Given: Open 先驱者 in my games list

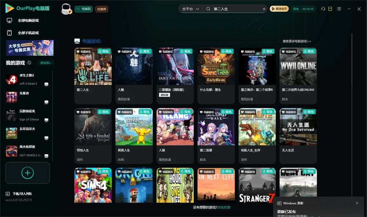Looking at the screenshot, I should 27,98.
